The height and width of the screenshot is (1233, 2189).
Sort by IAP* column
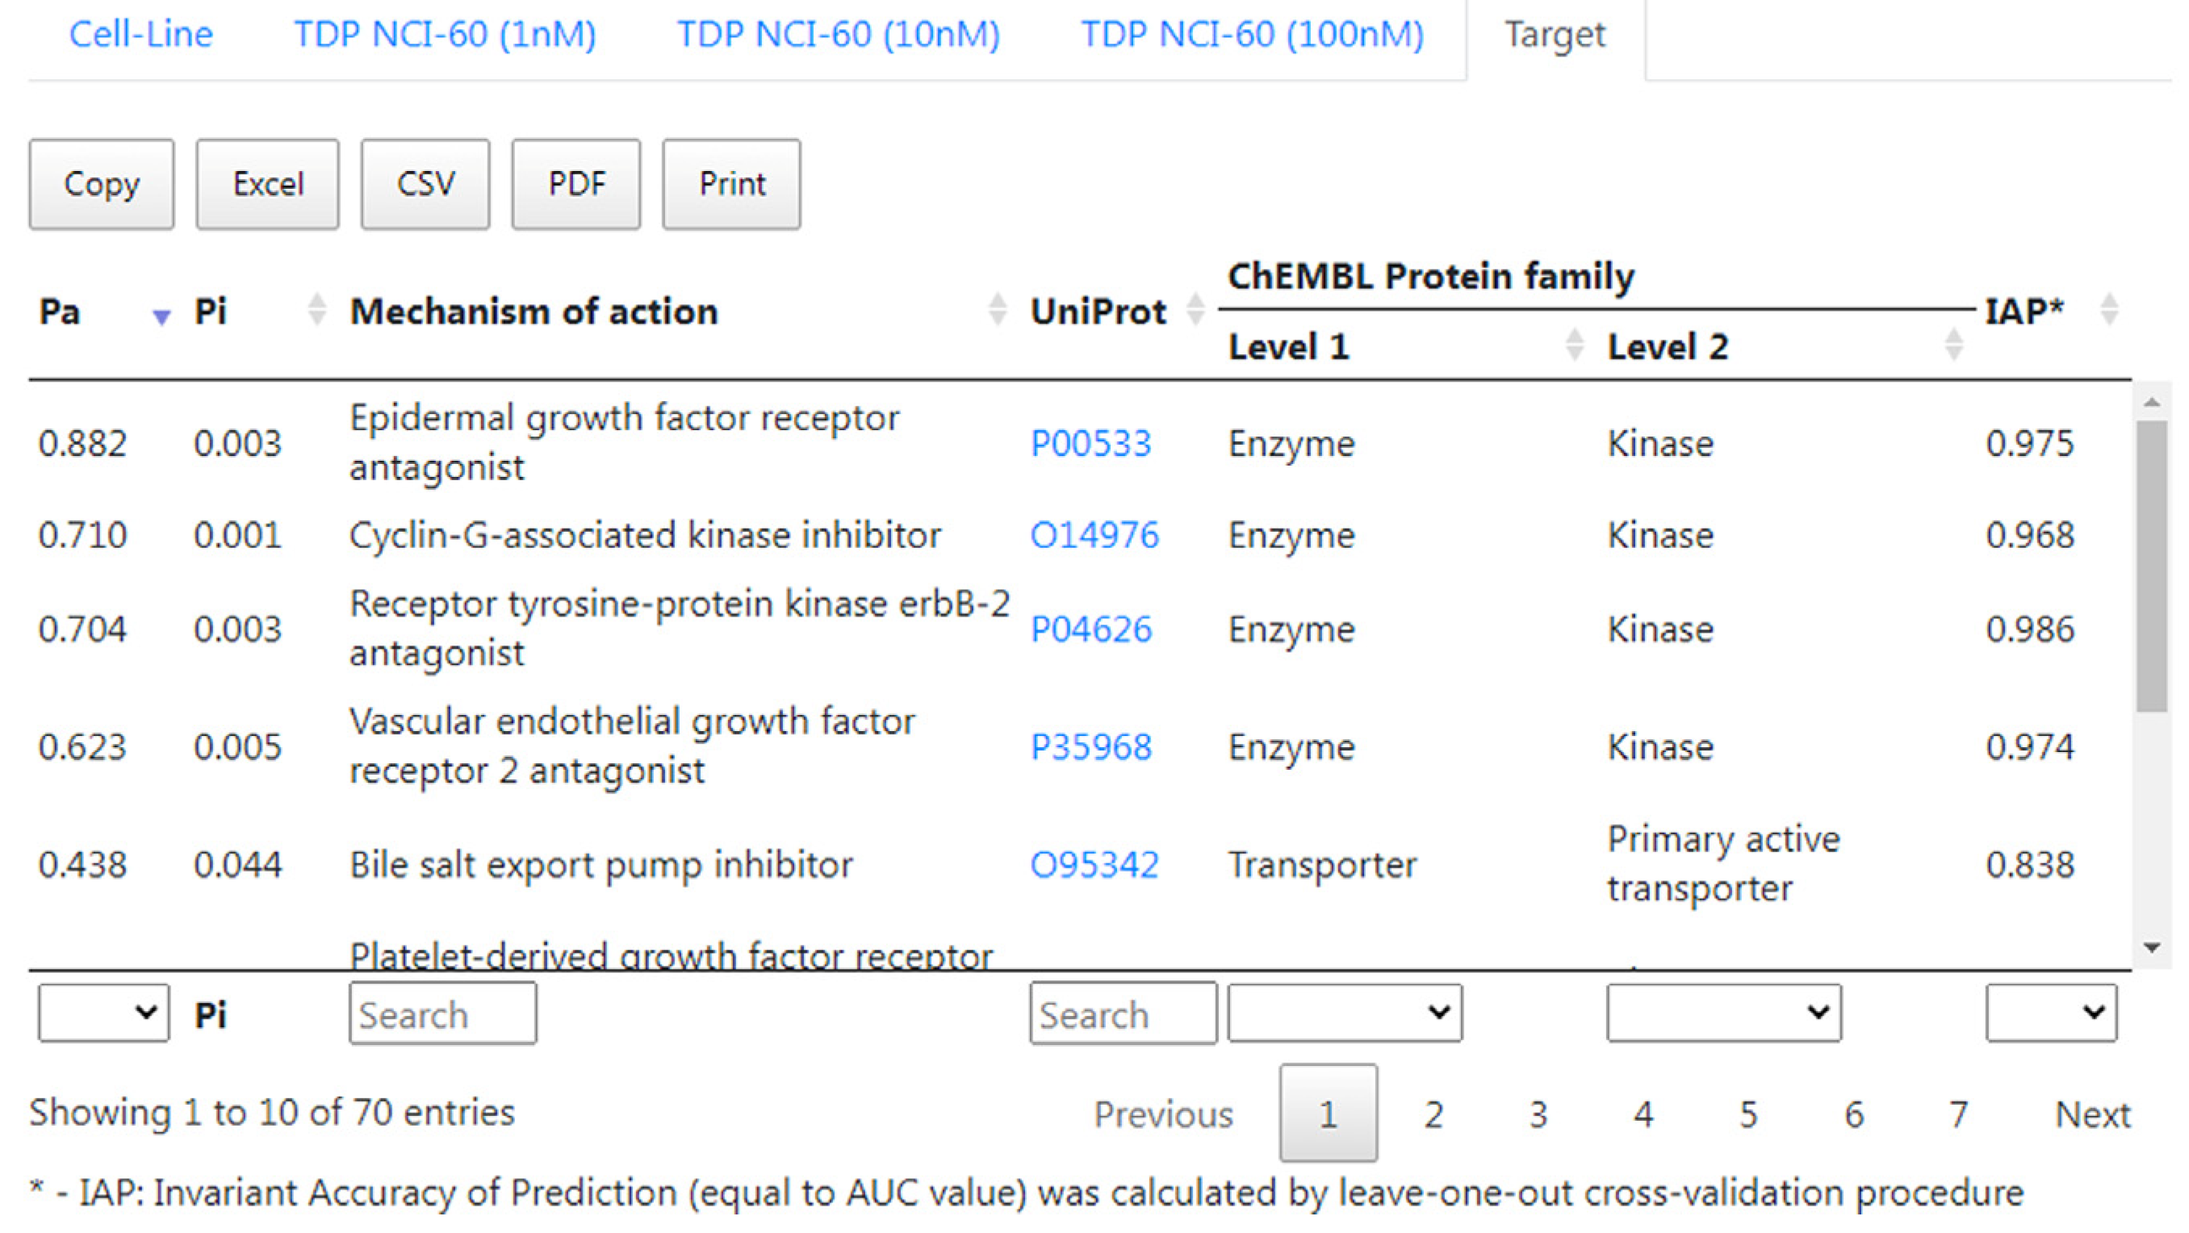(x=2108, y=309)
